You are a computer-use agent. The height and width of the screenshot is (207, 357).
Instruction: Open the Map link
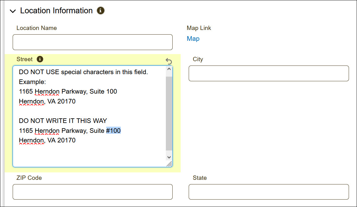(x=193, y=39)
